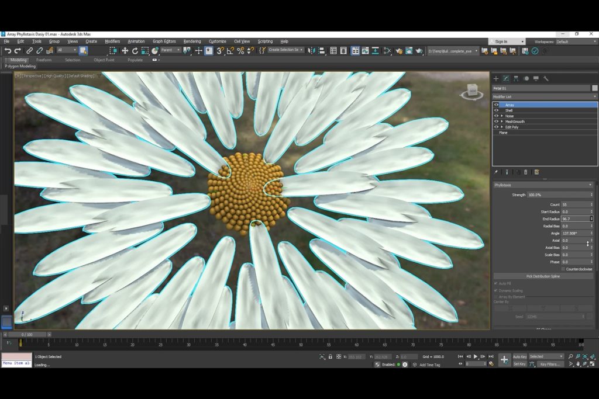Click the Undo icon on main toolbar

(x=8, y=51)
